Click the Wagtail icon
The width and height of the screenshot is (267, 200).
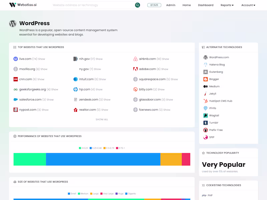pos(206,115)
